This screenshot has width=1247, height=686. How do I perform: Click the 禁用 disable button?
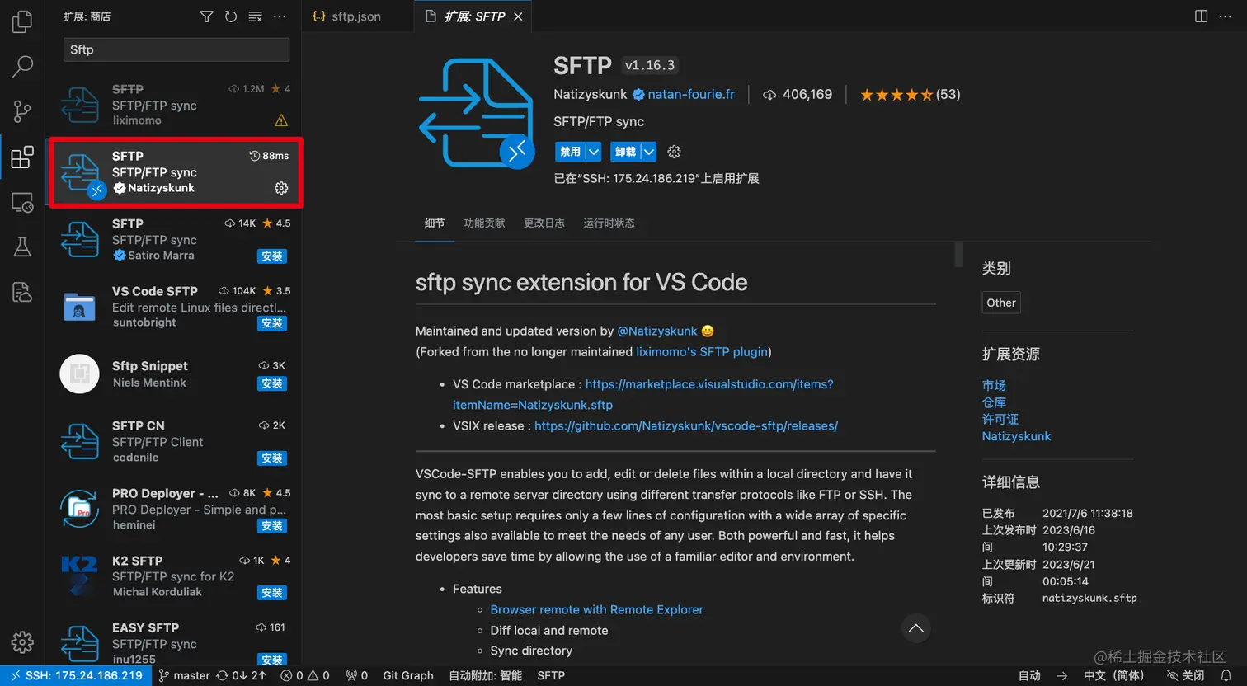point(570,152)
